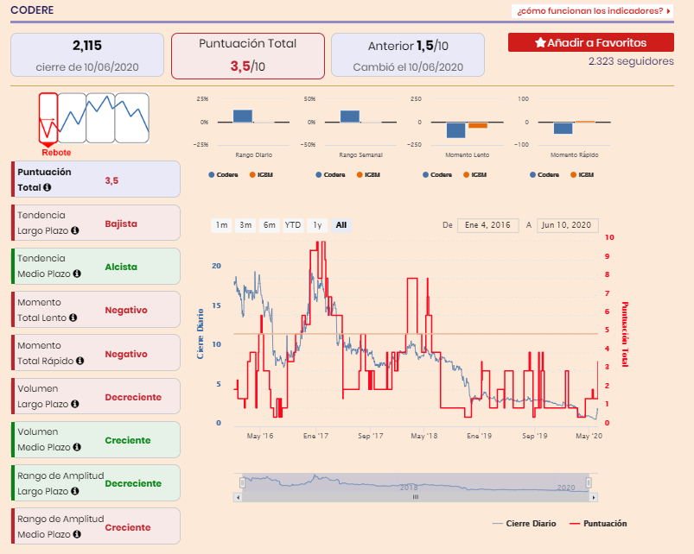Open info icon for Momento Total Rápido

point(80,361)
